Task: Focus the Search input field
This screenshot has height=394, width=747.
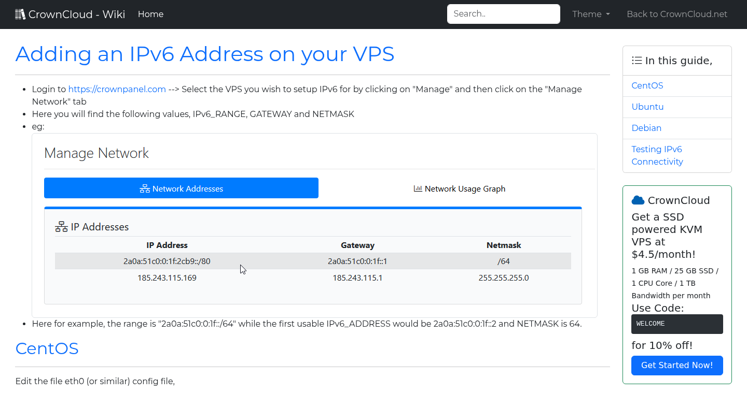Action: click(503, 14)
